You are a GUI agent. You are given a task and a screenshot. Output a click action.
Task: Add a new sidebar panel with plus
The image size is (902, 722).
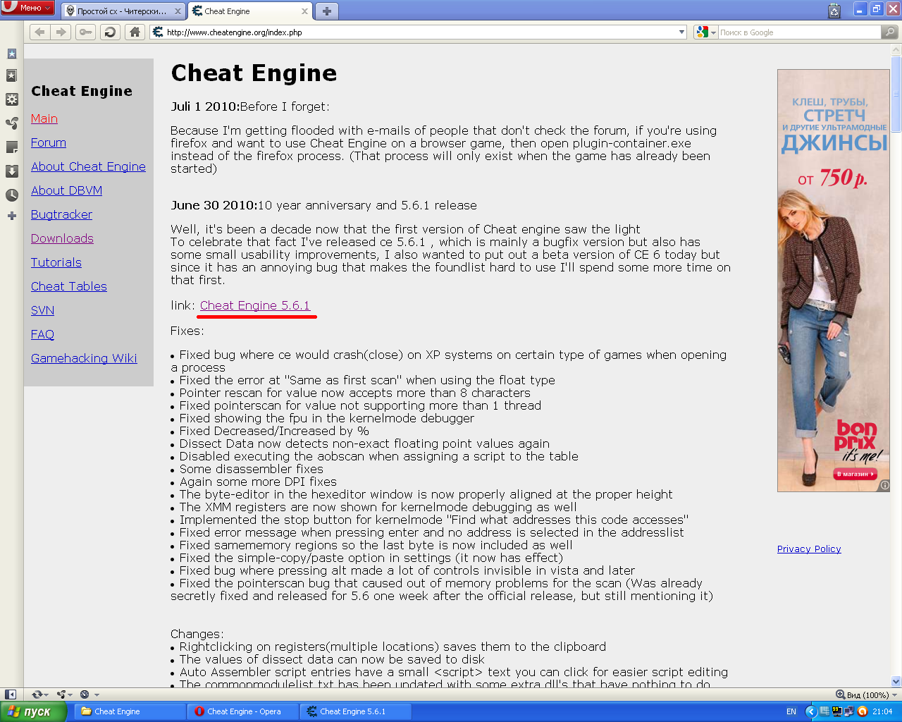[x=12, y=216]
